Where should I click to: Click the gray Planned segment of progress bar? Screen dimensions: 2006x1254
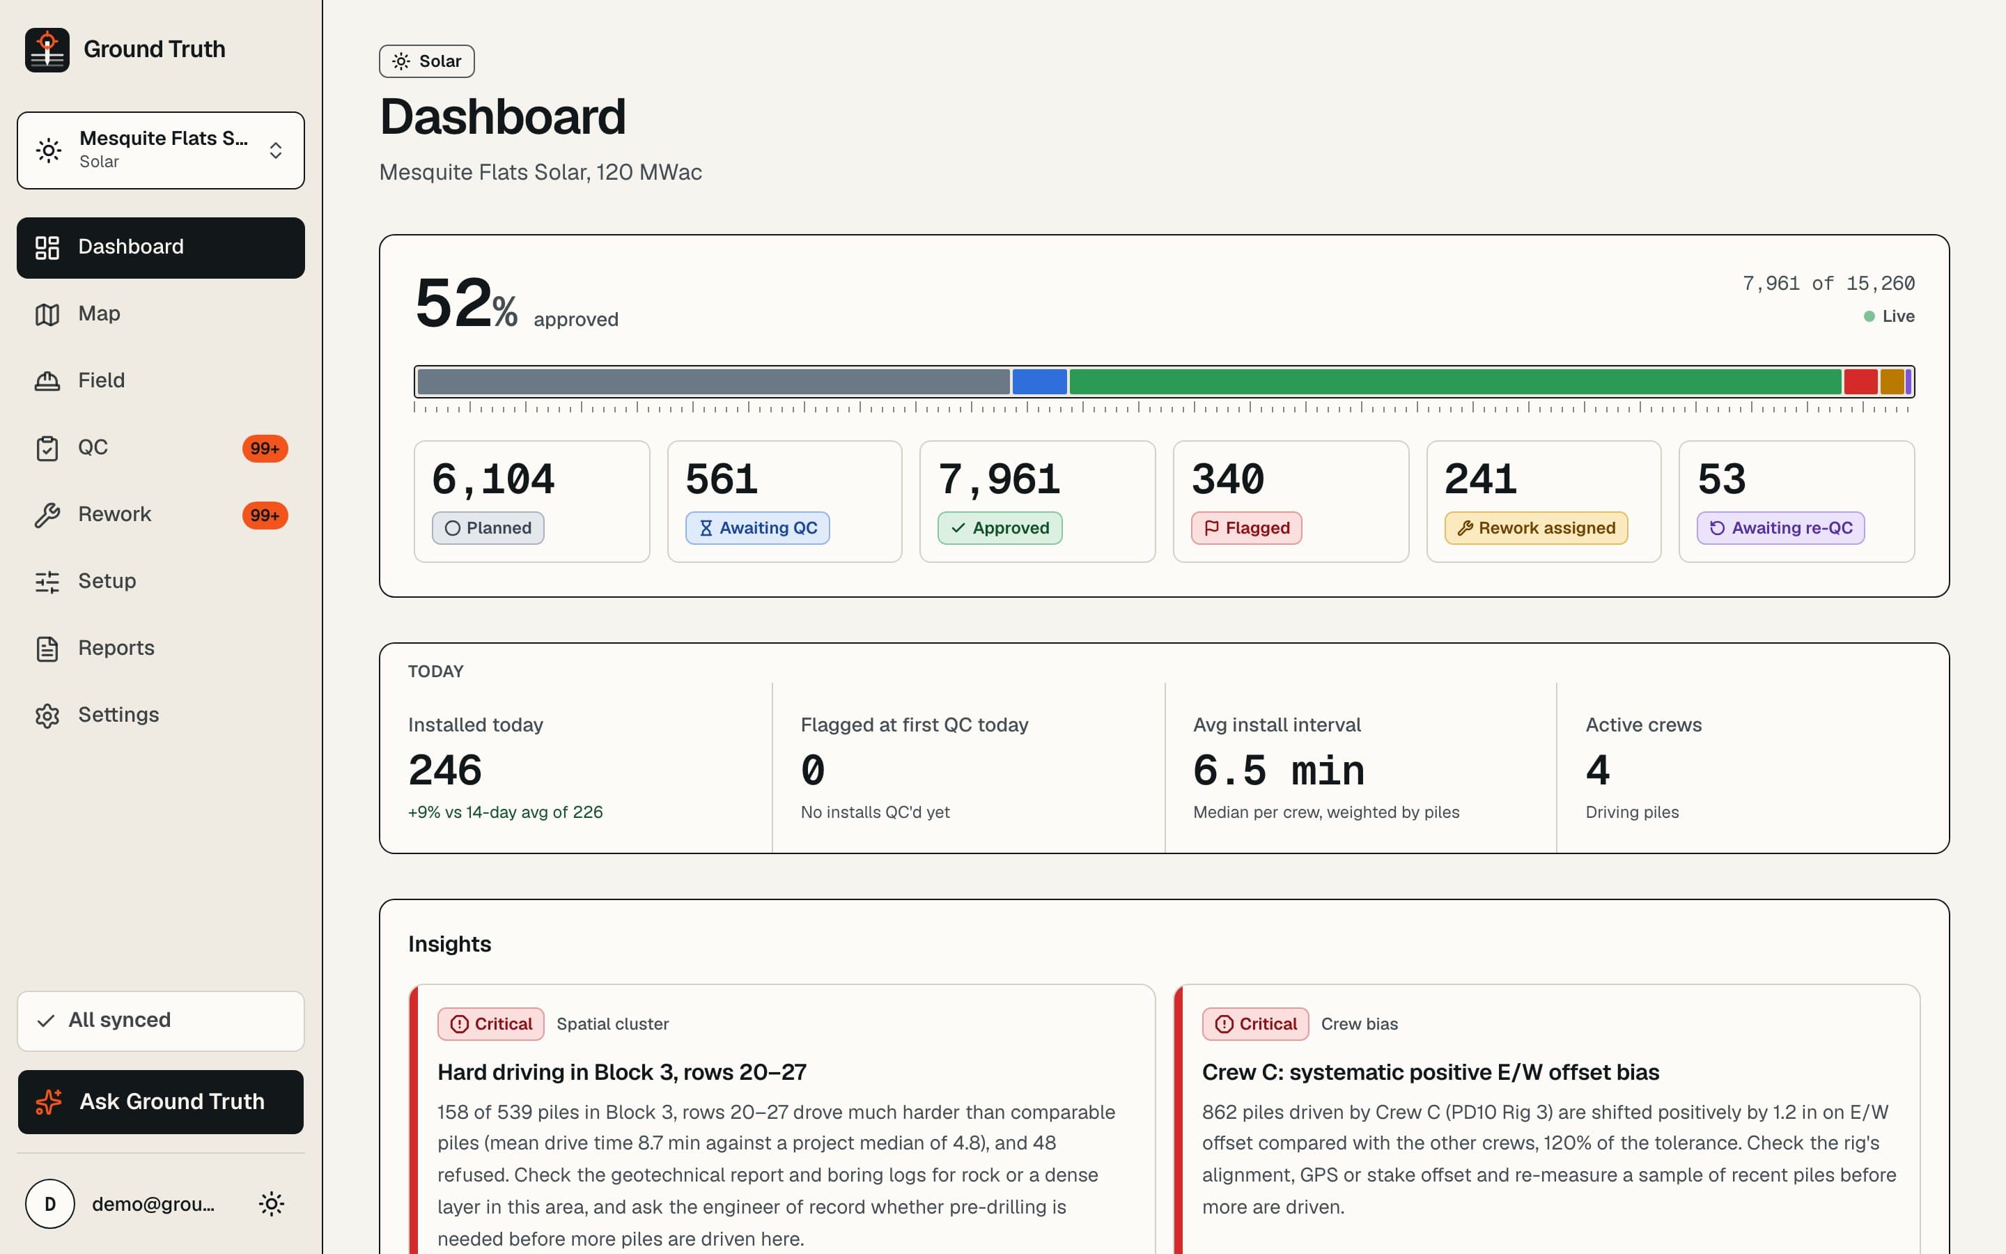coord(714,382)
